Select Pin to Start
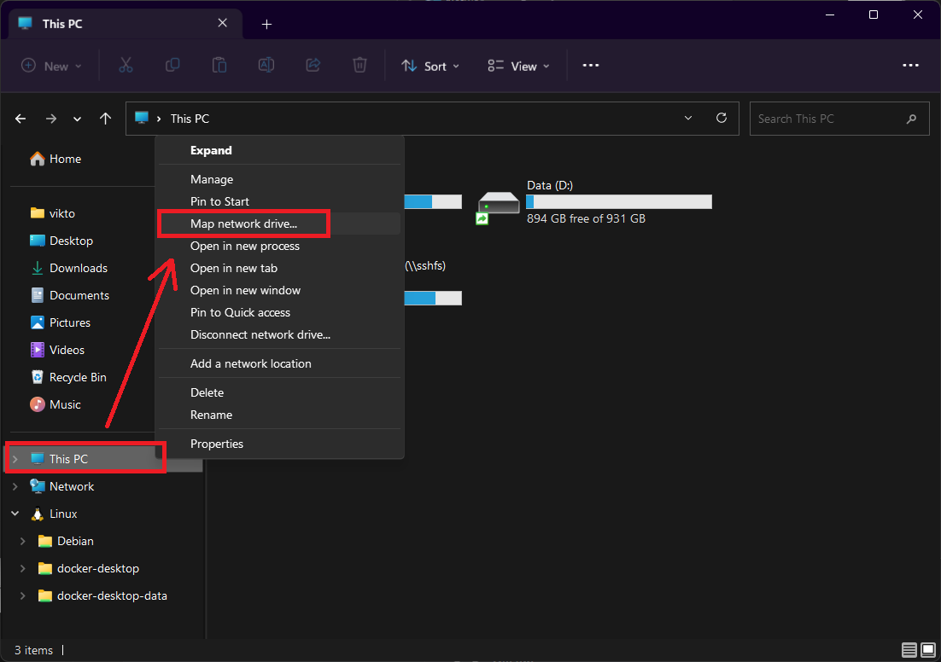 point(280,201)
